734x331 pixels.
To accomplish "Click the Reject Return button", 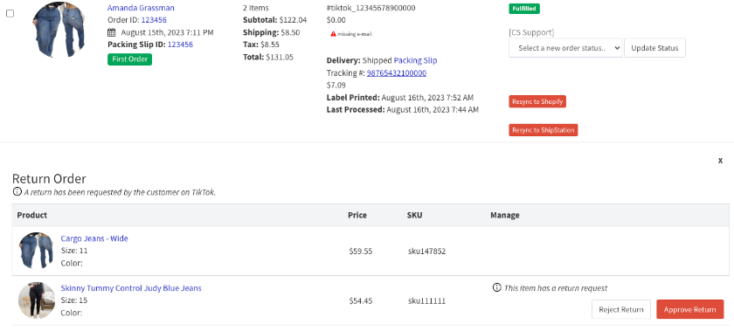I will pyautogui.click(x=621, y=309).
